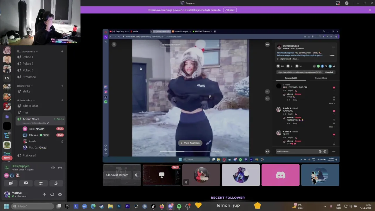Add channel to Ban/Strike category
Image resolution: width=375 pixels, height=211 pixels.
pyautogui.click(x=62, y=86)
